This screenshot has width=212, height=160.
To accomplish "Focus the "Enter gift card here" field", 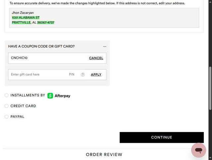I will 36,75.
